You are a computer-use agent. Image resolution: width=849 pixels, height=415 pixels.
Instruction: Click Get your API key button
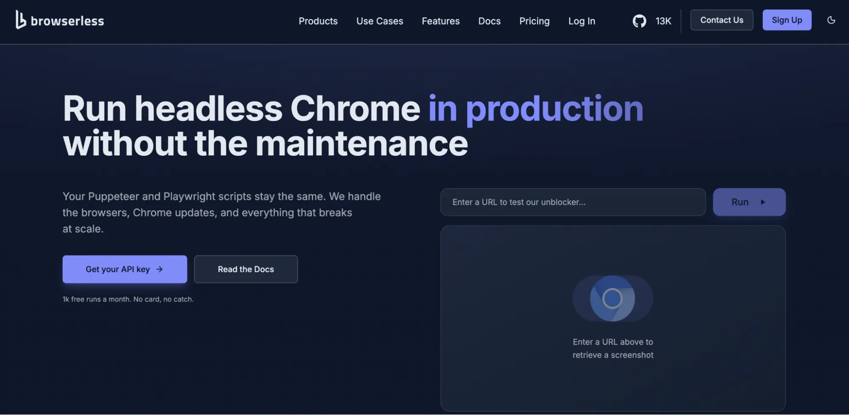pyautogui.click(x=124, y=269)
